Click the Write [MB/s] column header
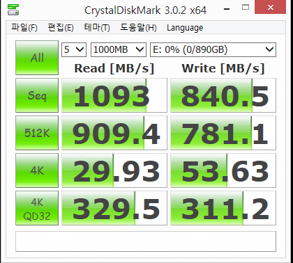Viewport: 293px width, 263px height. tap(223, 68)
